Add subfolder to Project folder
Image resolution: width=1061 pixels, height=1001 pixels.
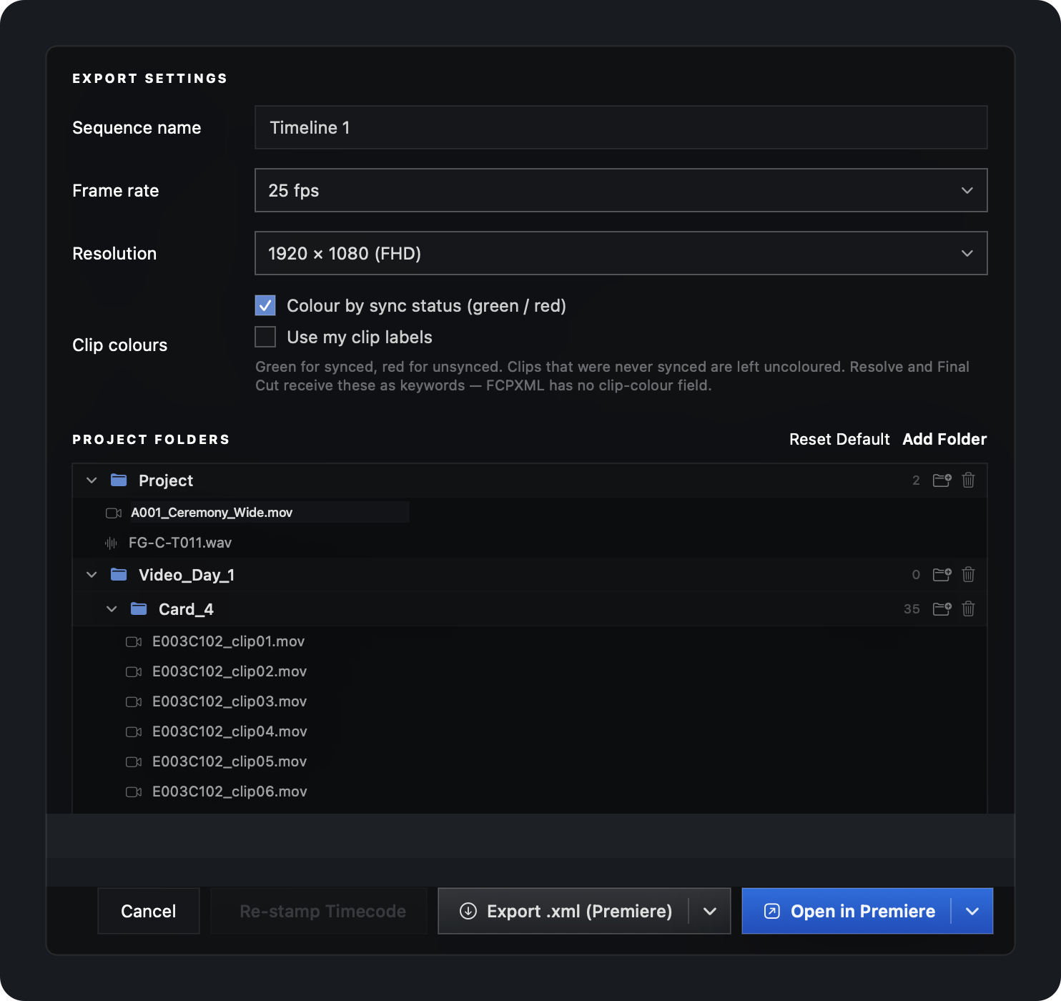point(942,480)
